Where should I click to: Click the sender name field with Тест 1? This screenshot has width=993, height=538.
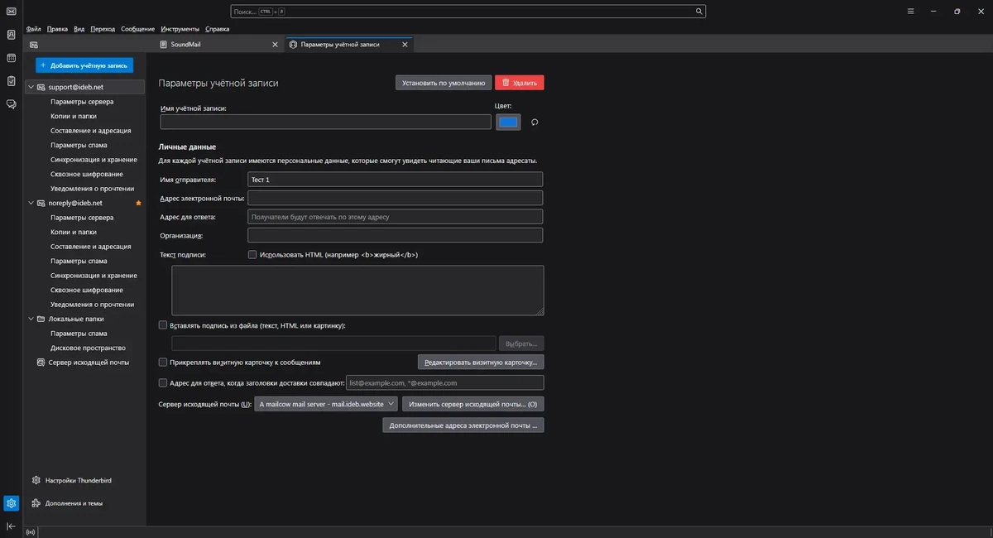click(396, 180)
